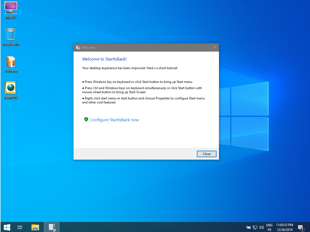310x232 pixels.
Task: Click the Welcome to StartIsBack! heading
Action: click(105, 59)
